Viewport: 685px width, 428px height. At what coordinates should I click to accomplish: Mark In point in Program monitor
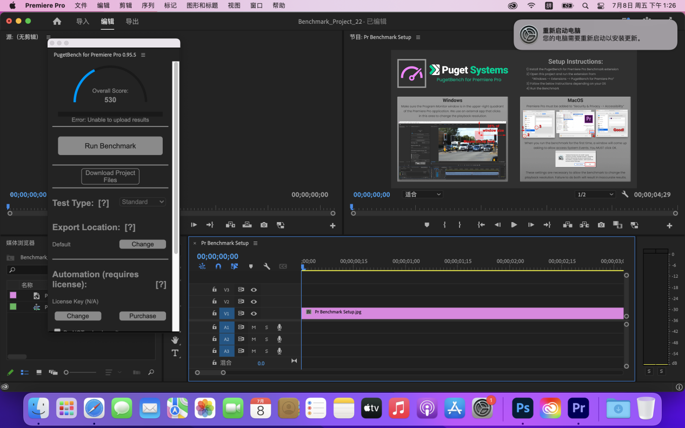tap(444, 225)
